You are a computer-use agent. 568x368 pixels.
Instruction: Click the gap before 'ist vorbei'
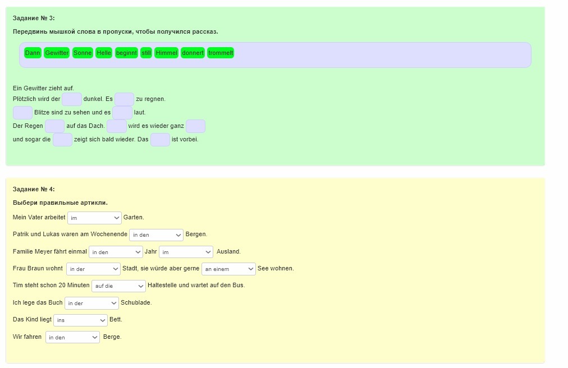coord(160,140)
